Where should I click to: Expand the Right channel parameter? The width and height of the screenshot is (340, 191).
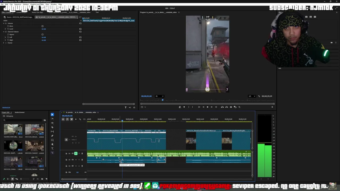point(5,40)
